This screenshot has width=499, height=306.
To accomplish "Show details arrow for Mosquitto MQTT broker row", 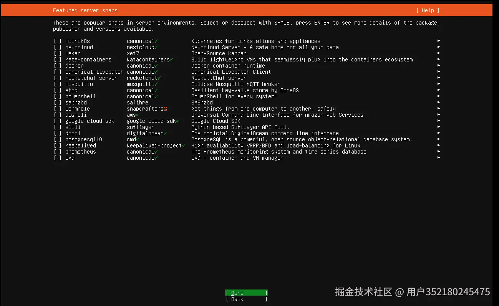I will (x=439, y=84).
